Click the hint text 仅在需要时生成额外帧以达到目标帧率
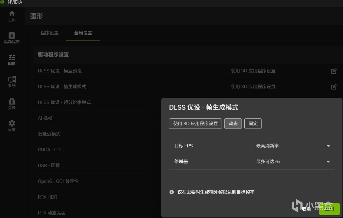 click(216, 192)
